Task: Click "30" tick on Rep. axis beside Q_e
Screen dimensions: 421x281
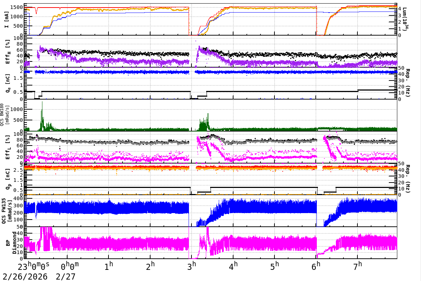Action: [x=401, y=80]
